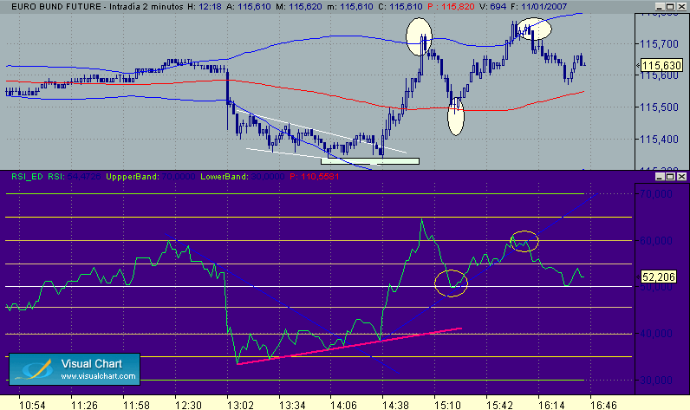Click the 12:30 time axis label
Viewport: 690px width, 410px height.
(x=188, y=405)
